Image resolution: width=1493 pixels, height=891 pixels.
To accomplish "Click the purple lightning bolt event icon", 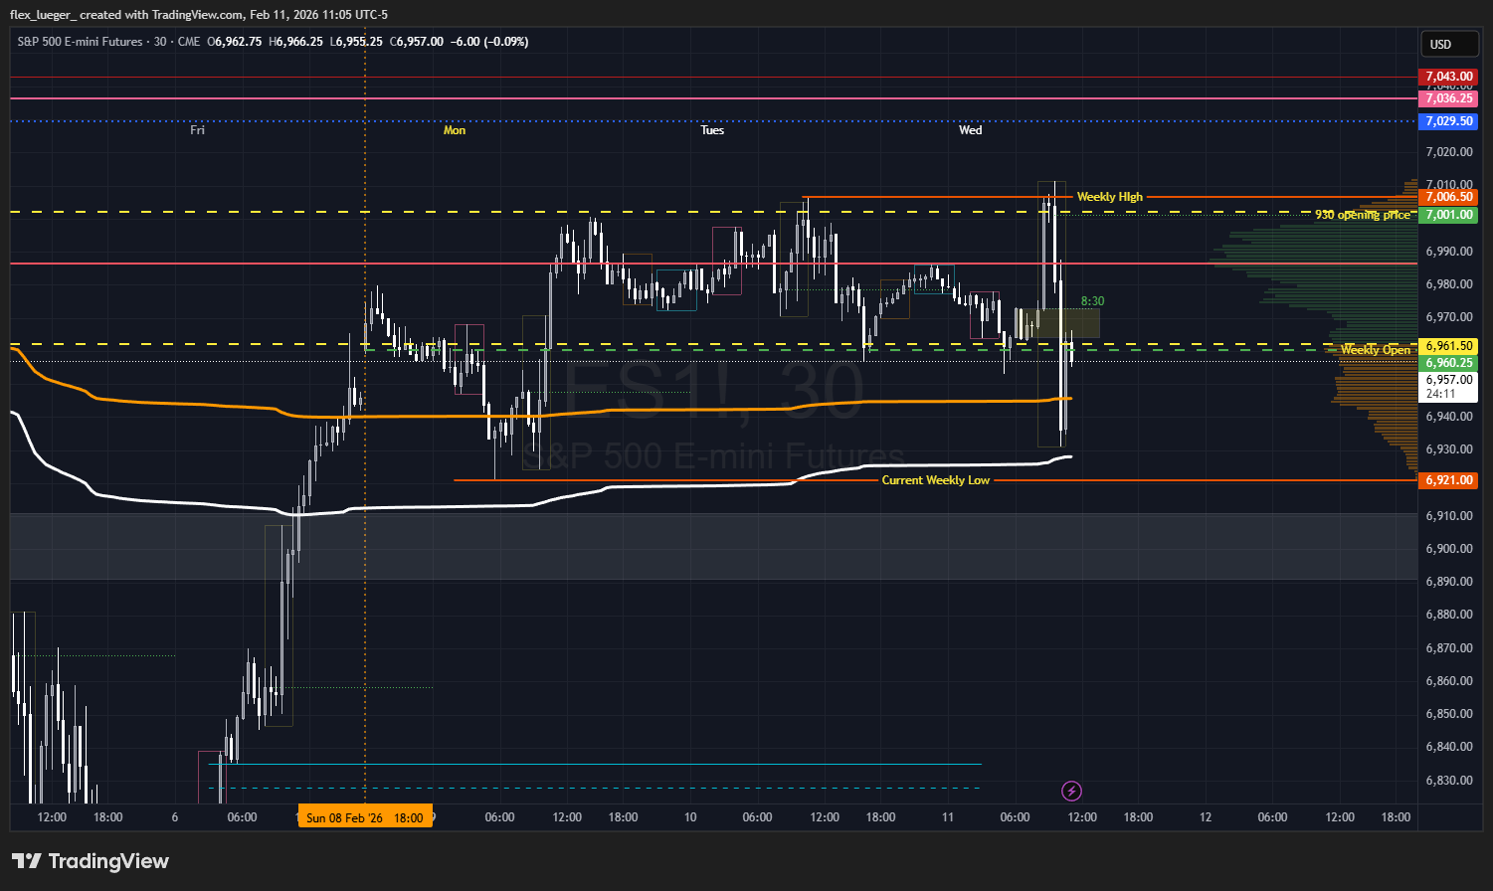I will click(1071, 791).
